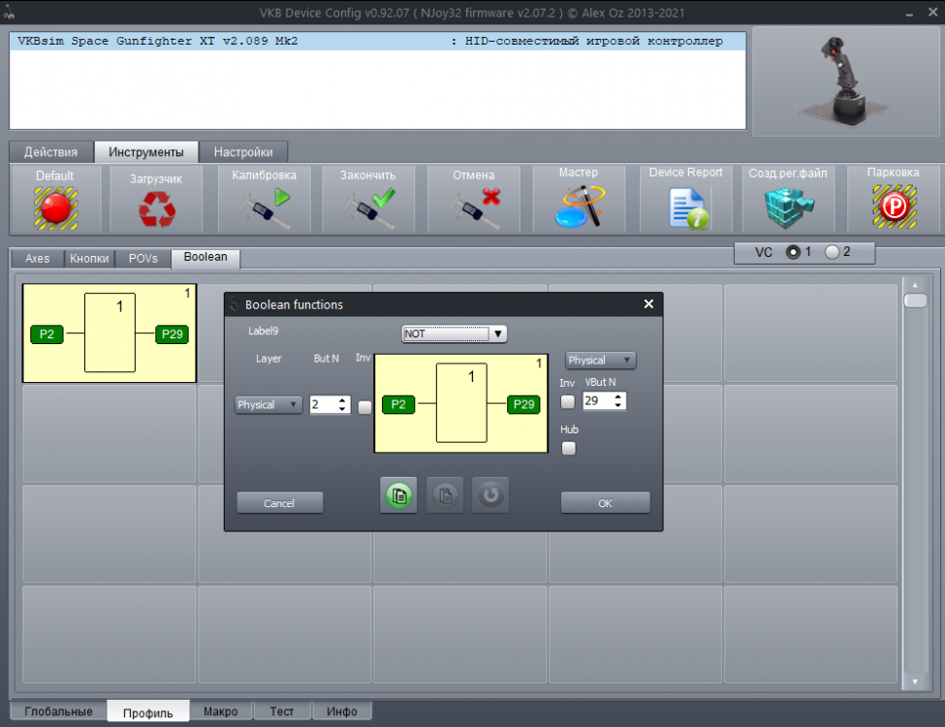Toggle the Hub checkbox
The image size is (945, 727).
point(568,449)
